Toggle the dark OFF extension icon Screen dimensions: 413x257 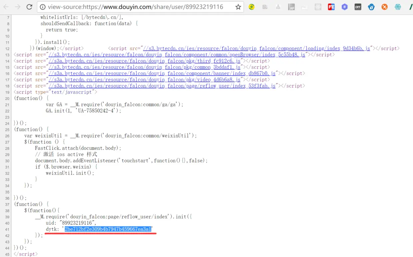358,7
